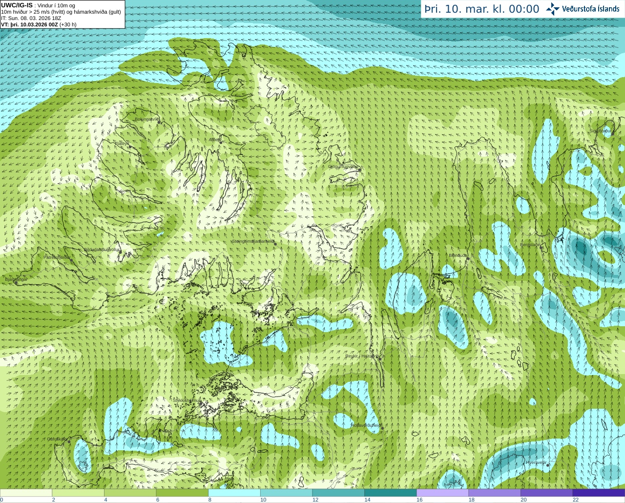Click the 12–14 m/s teal legend swatch

338,493
